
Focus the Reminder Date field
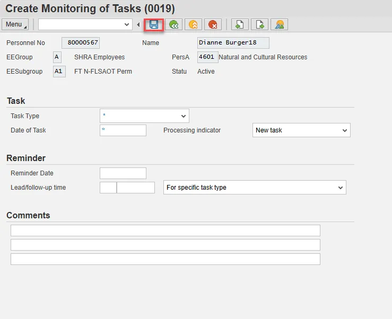[x=123, y=173]
